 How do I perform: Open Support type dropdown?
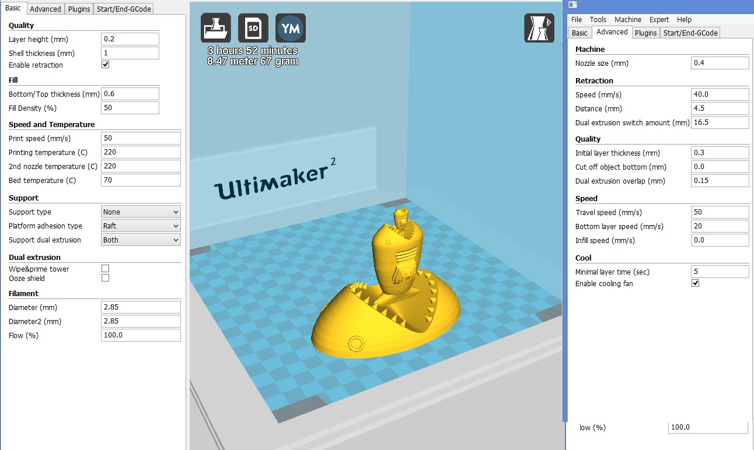click(x=141, y=212)
